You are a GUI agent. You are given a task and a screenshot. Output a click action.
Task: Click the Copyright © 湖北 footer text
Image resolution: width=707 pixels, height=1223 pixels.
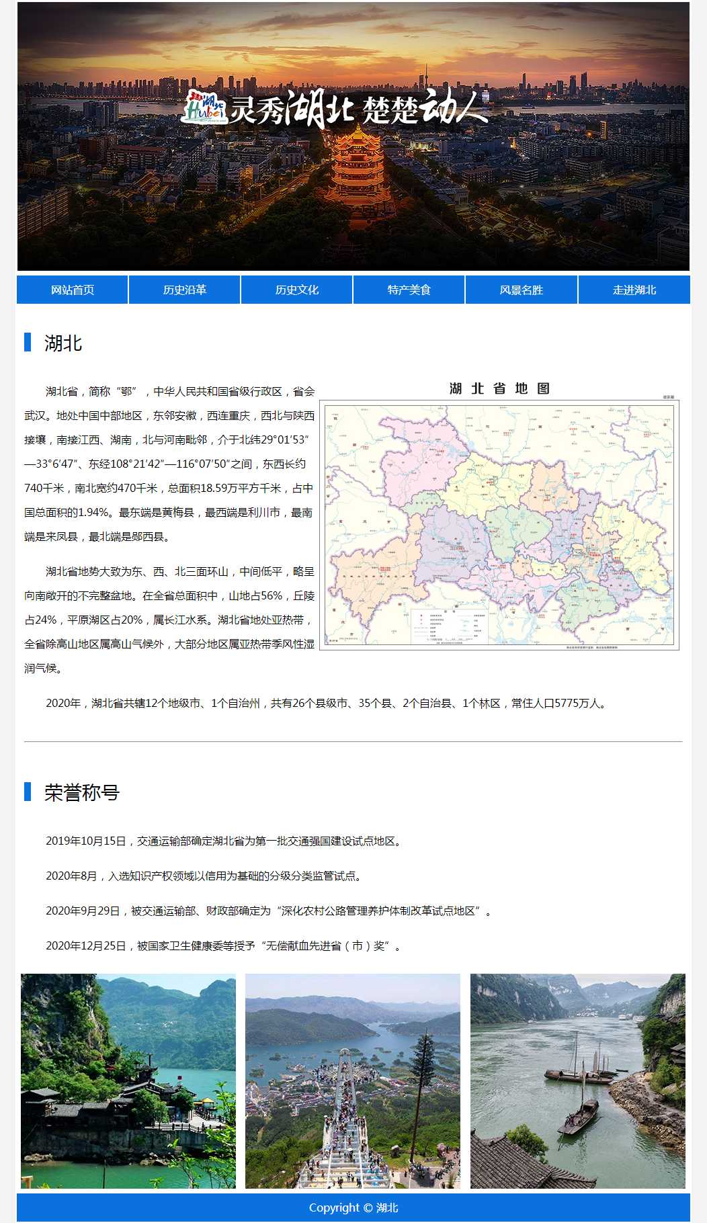click(x=354, y=1208)
